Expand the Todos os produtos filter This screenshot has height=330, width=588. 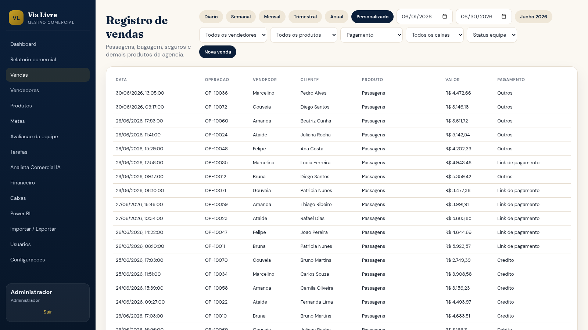(x=304, y=35)
